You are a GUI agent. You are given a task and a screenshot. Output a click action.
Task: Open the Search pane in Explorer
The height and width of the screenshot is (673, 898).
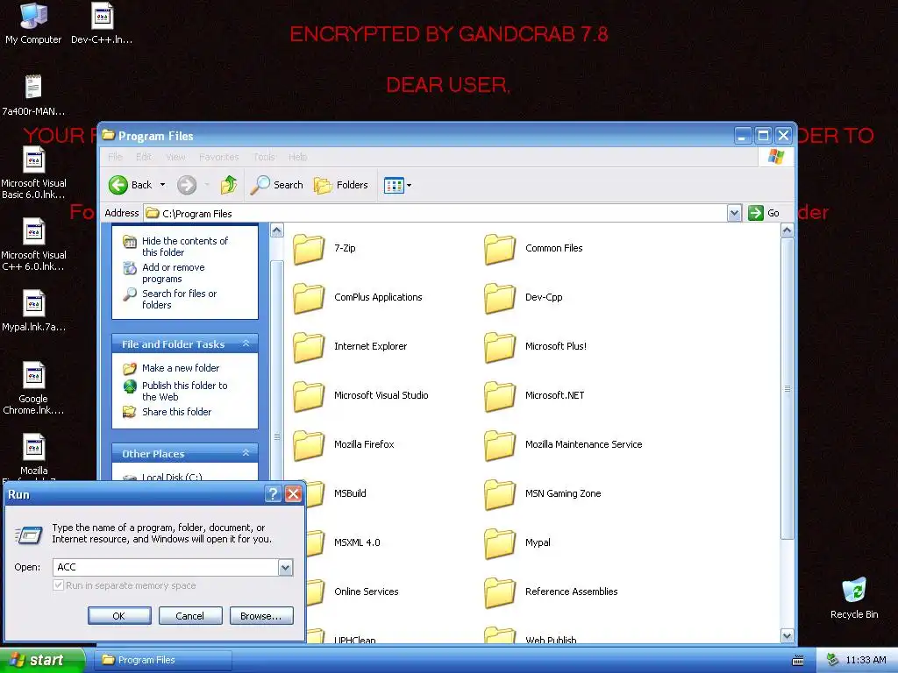click(x=277, y=185)
